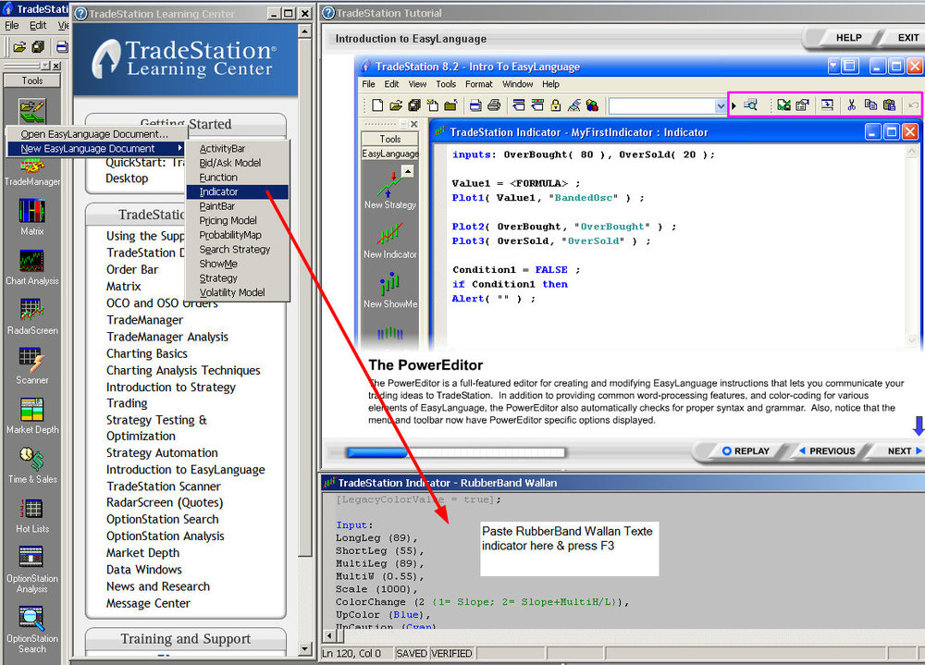Click the Find magnifier icon in tutorial toolbar

point(750,105)
